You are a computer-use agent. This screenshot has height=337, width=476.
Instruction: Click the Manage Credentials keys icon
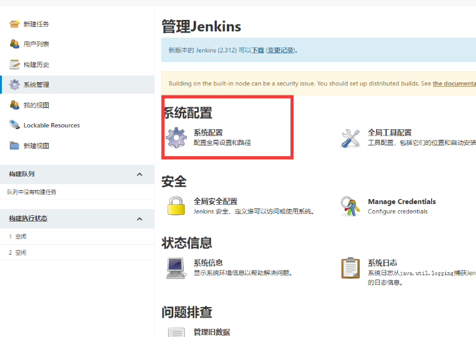pyautogui.click(x=350, y=207)
